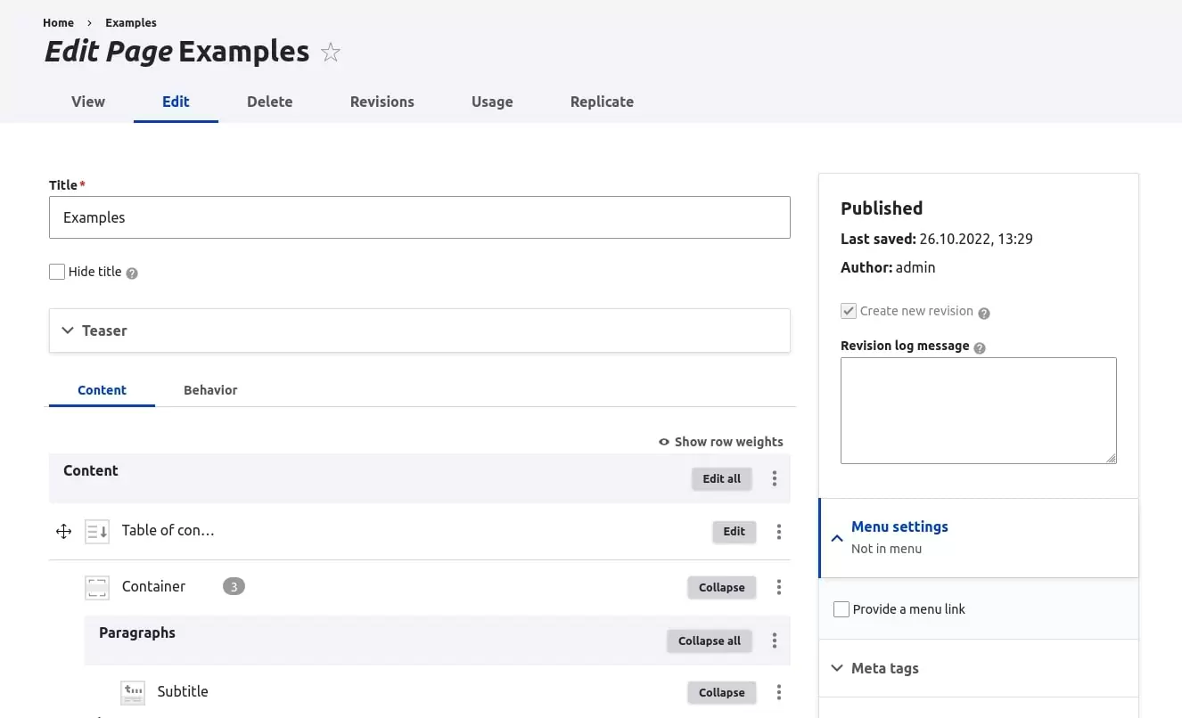
Task: Click the Container paragraph type icon
Action: [x=96, y=587]
